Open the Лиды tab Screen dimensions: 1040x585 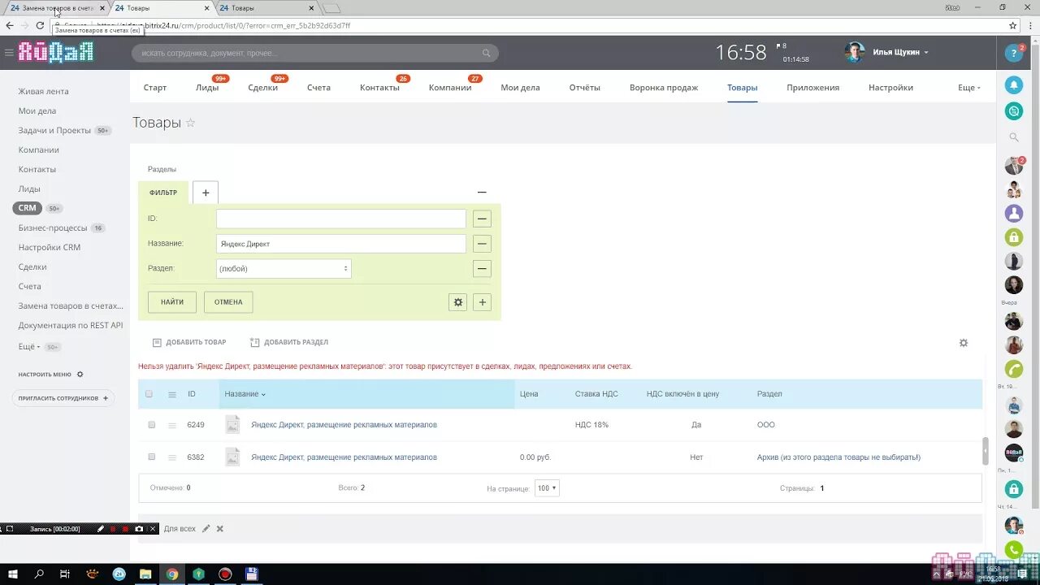tap(207, 88)
